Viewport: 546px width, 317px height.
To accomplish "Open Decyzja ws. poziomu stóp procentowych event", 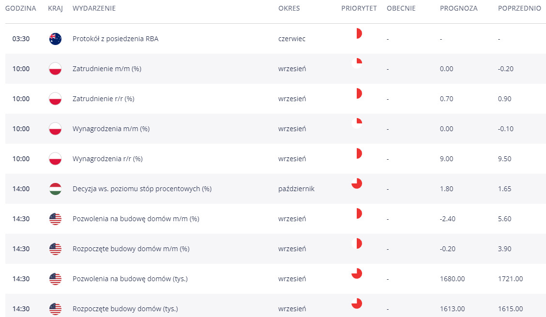I will 142,189.
